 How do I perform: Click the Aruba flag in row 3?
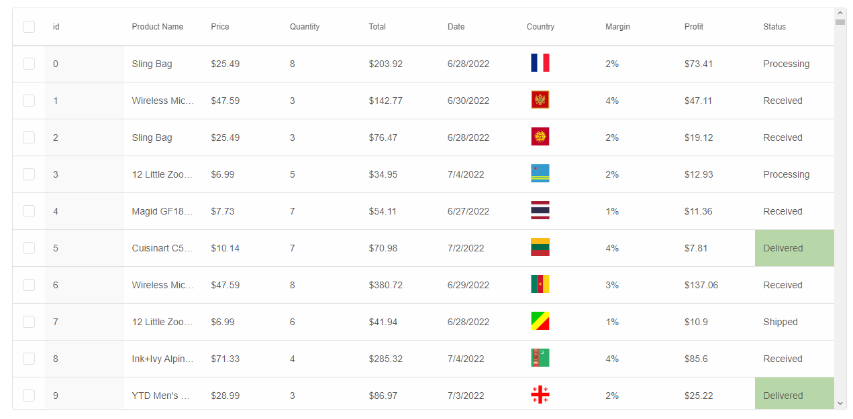[x=540, y=174]
